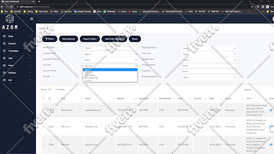Click the browser address bar

(133, 6)
